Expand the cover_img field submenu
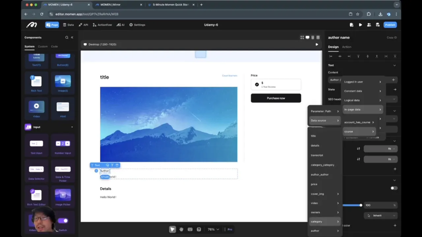This screenshot has height=237, width=422. (x=325, y=194)
